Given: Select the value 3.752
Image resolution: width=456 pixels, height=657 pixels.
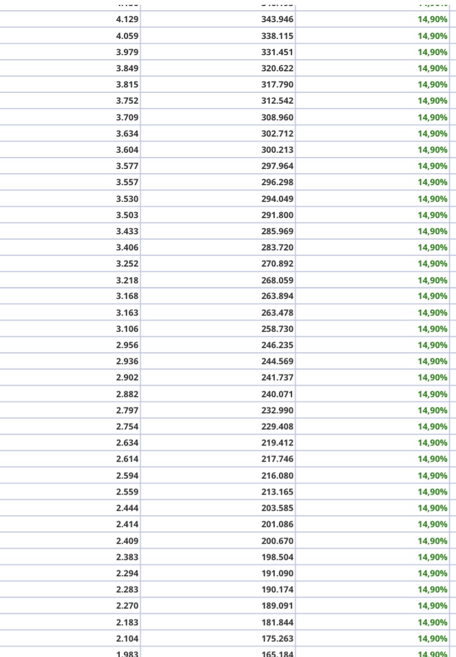Looking at the screenshot, I should click(x=127, y=101).
